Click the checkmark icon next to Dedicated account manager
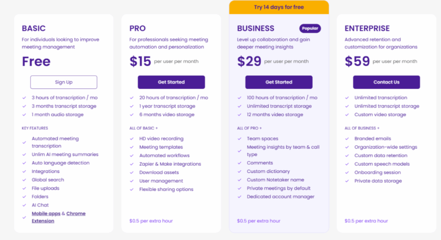Screen dimensions: 441x240 click(239, 197)
